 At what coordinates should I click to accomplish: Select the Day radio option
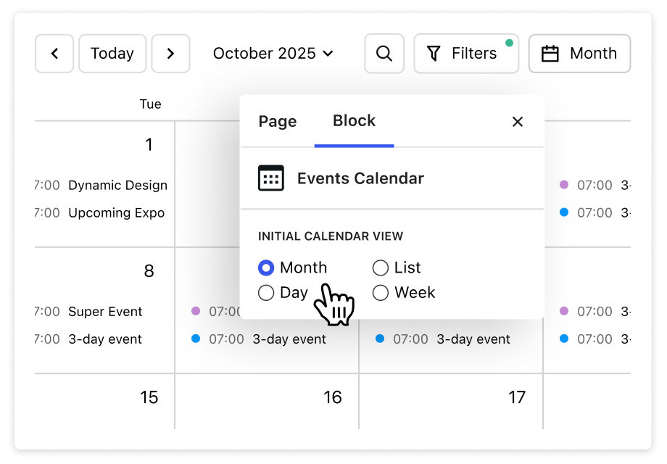tap(266, 293)
